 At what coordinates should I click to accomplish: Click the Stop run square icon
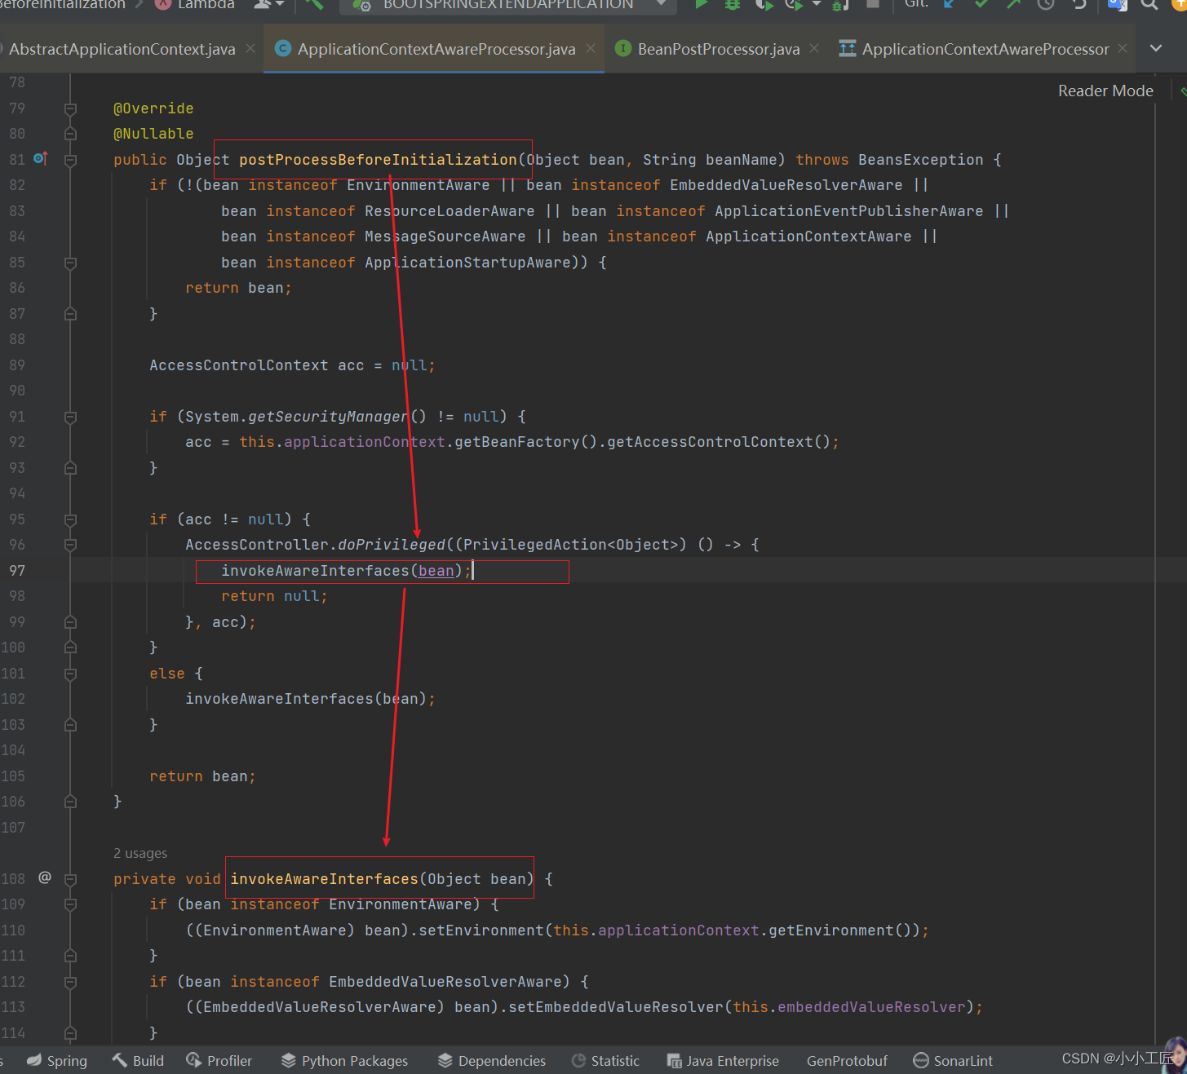tap(872, 4)
